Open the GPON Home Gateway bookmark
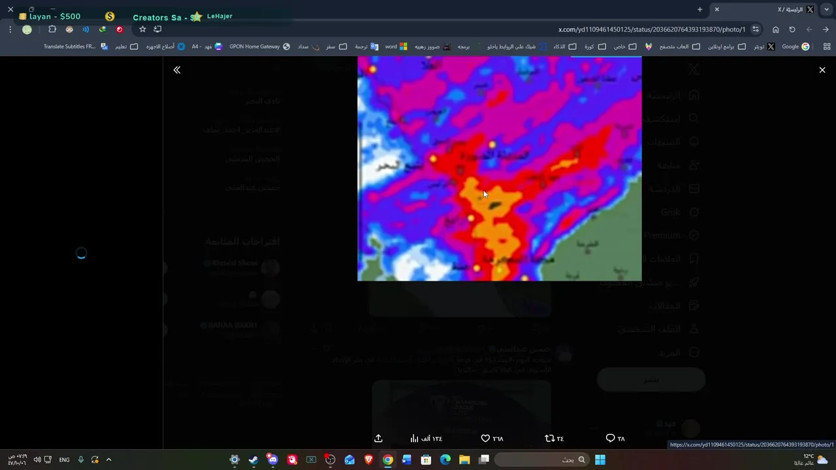836x470 pixels. pos(260,47)
